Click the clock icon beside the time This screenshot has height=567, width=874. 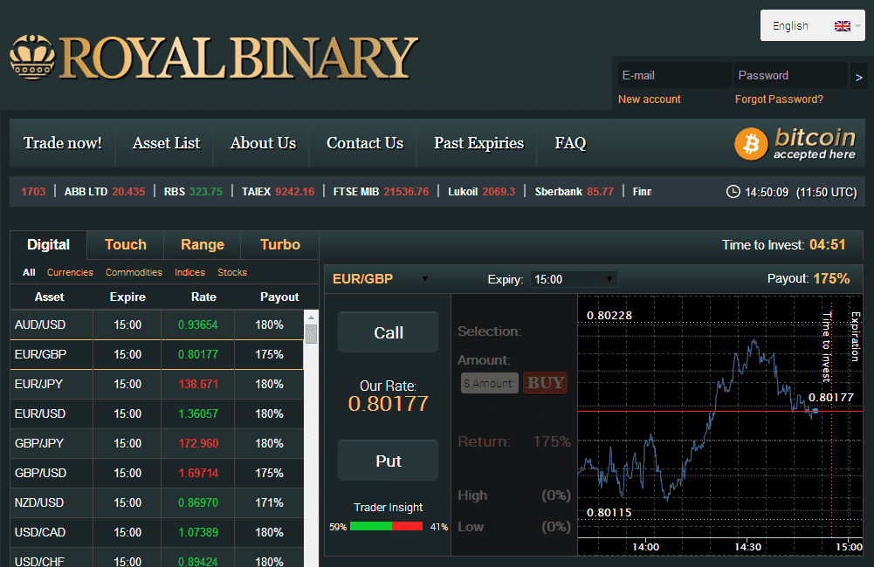pos(733,192)
